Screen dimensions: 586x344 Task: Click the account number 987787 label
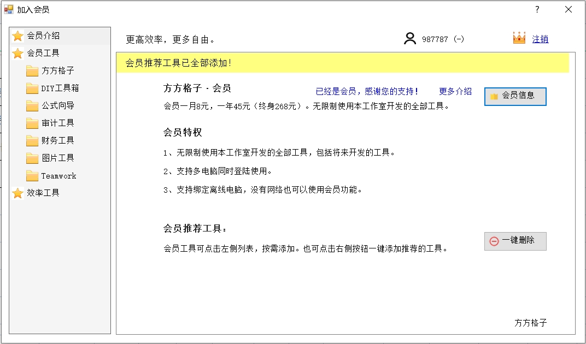[x=435, y=39]
